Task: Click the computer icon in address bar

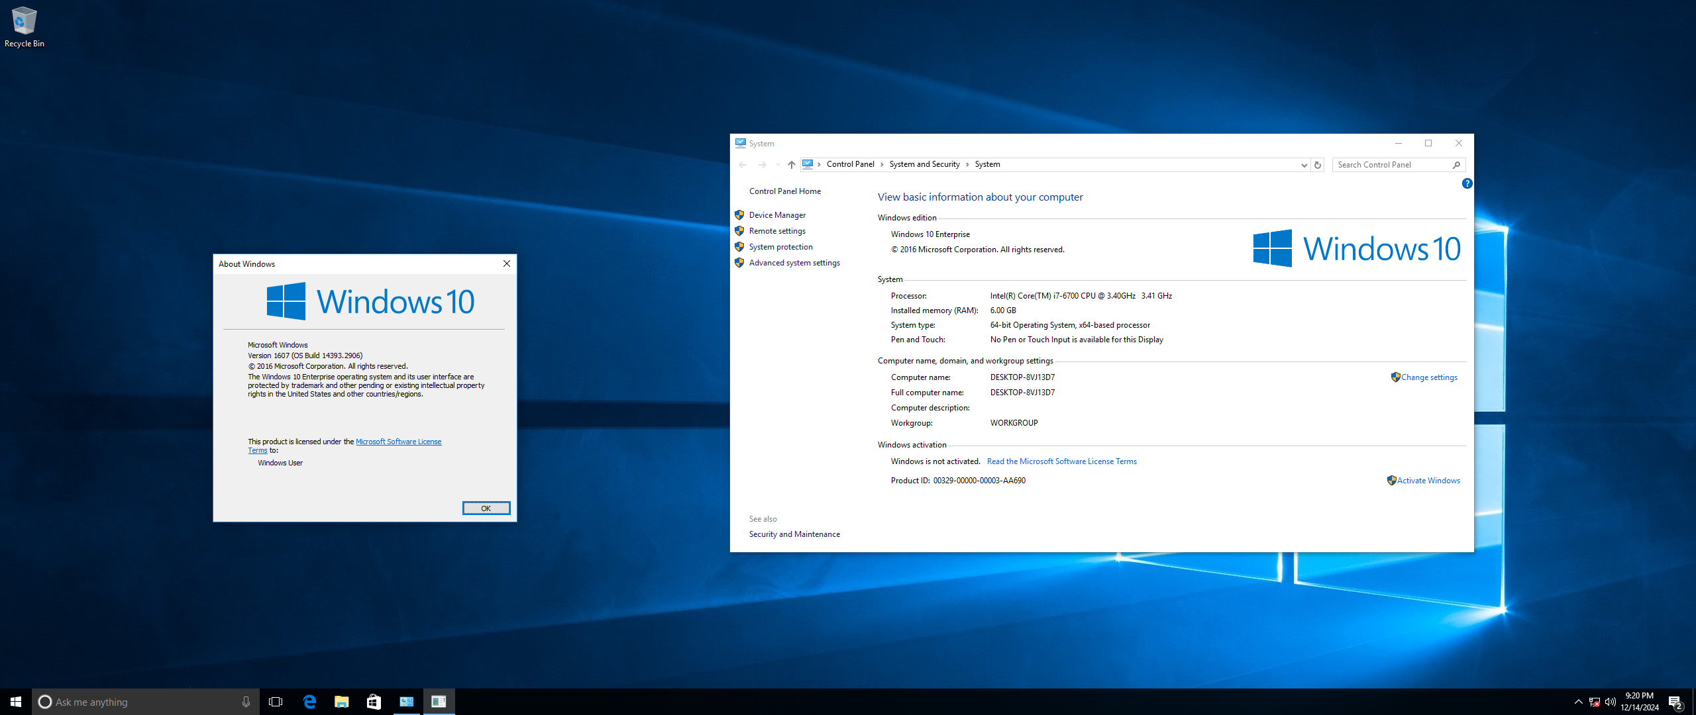Action: 808,164
